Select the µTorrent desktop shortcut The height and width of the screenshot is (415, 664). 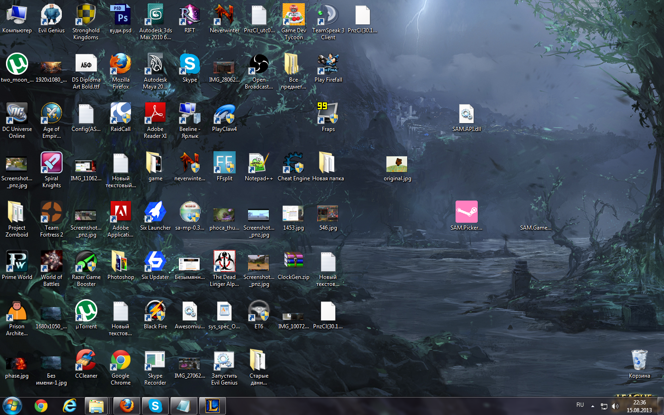click(86, 314)
